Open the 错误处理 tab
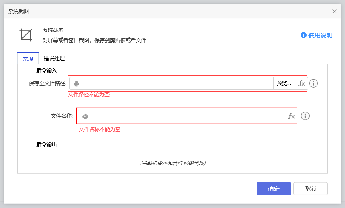Viewport: 345px width, 208px height. tap(54, 58)
